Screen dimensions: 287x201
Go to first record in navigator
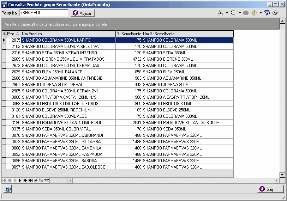(5, 181)
